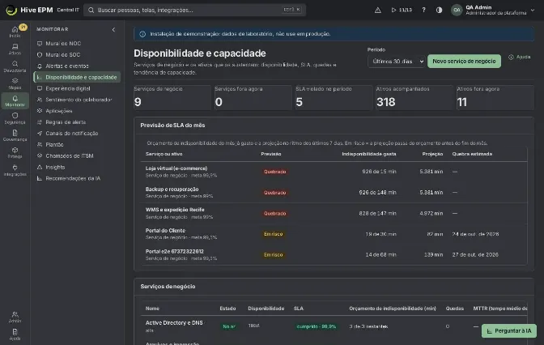Click Em risco badge for Portal do Cliente
Image resolution: width=544 pixels, height=345 pixels.
click(x=273, y=234)
